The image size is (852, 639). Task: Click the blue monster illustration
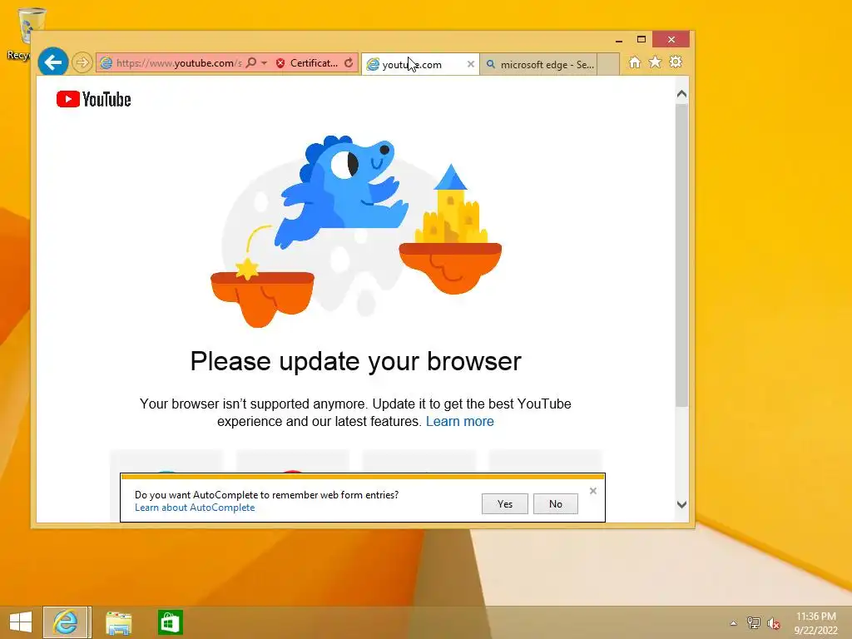(342, 191)
